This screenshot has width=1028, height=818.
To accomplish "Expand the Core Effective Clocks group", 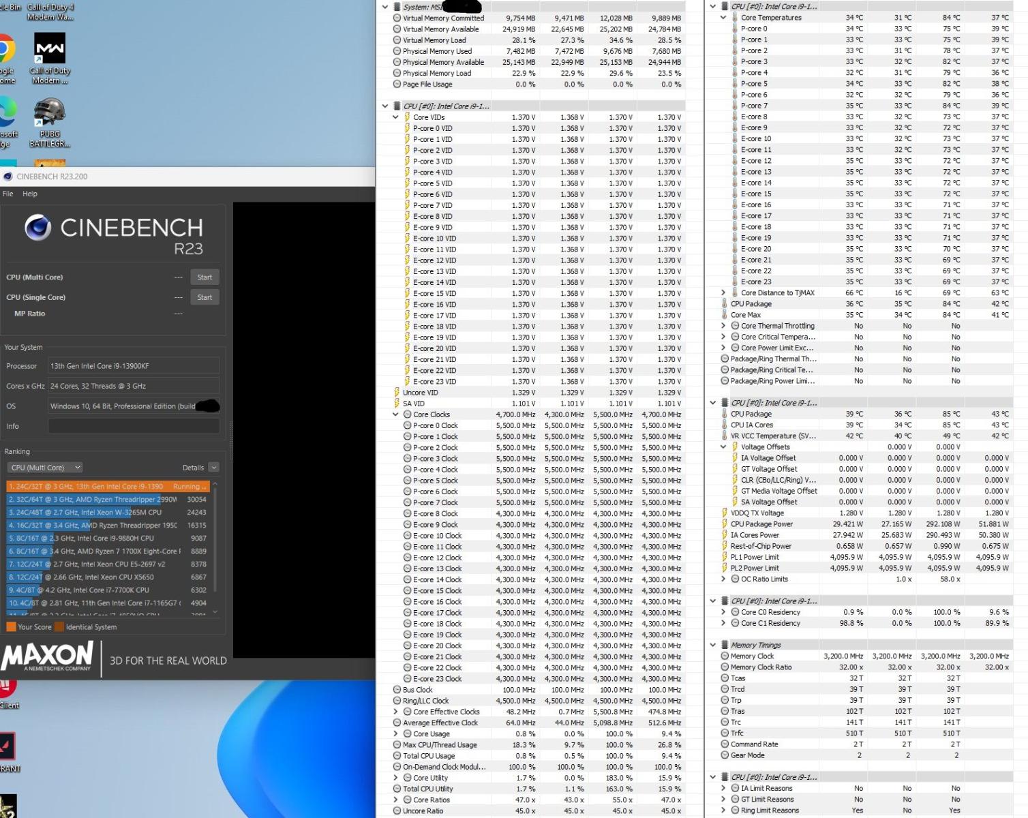I will (x=395, y=712).
